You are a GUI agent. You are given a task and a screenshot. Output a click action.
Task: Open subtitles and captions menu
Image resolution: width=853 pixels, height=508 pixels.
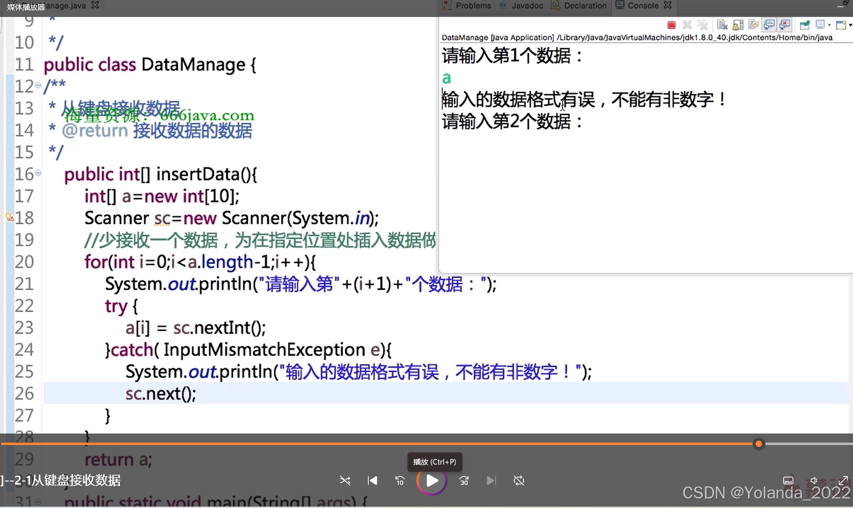click(788, 481)
